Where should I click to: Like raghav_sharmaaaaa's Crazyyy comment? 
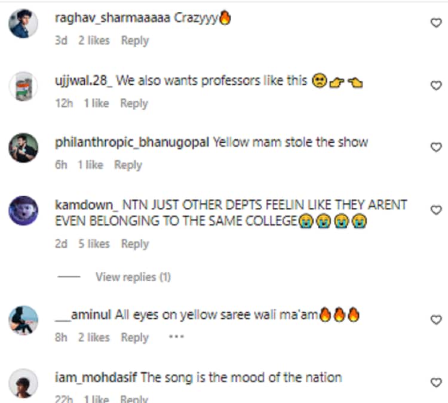[x=436, y=23]
